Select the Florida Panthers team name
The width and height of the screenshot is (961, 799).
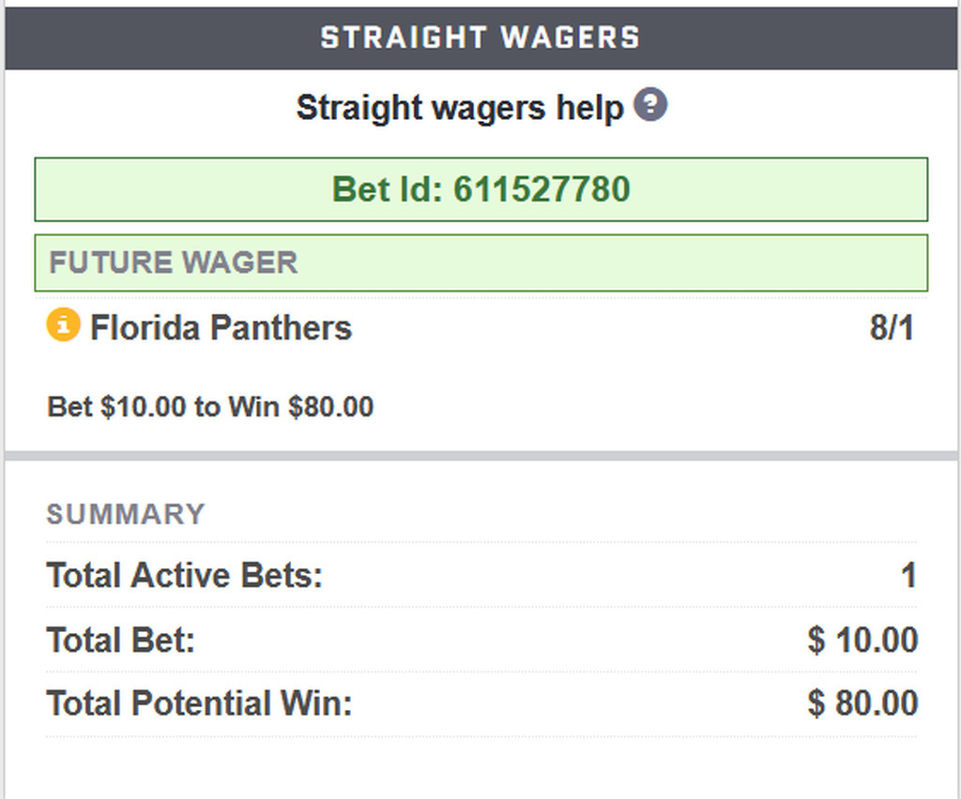pyautogui.click(x=221, y=328)
